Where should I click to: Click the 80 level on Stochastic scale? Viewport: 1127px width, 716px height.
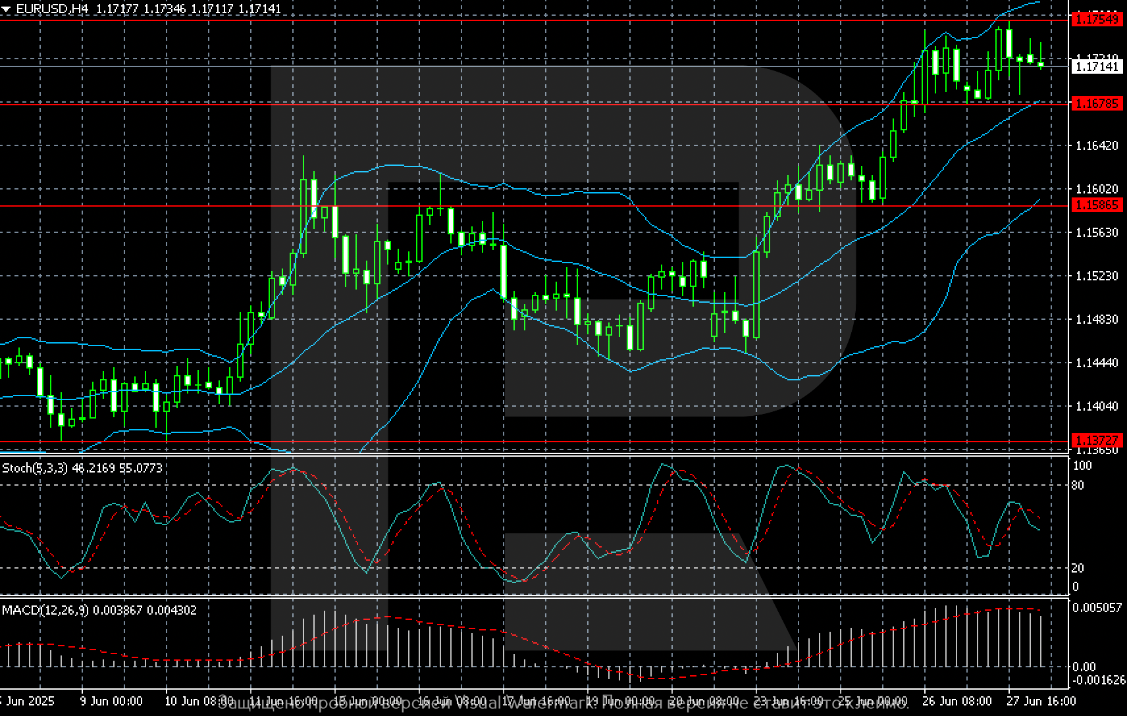pyautogui.click(x=1078, y=486)
